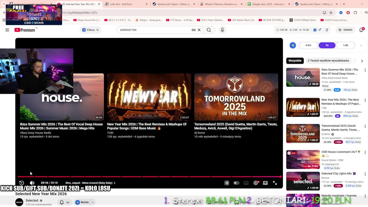
Task: Click the vidIQ badge in the stats panel
Action: tap(293, 45)
